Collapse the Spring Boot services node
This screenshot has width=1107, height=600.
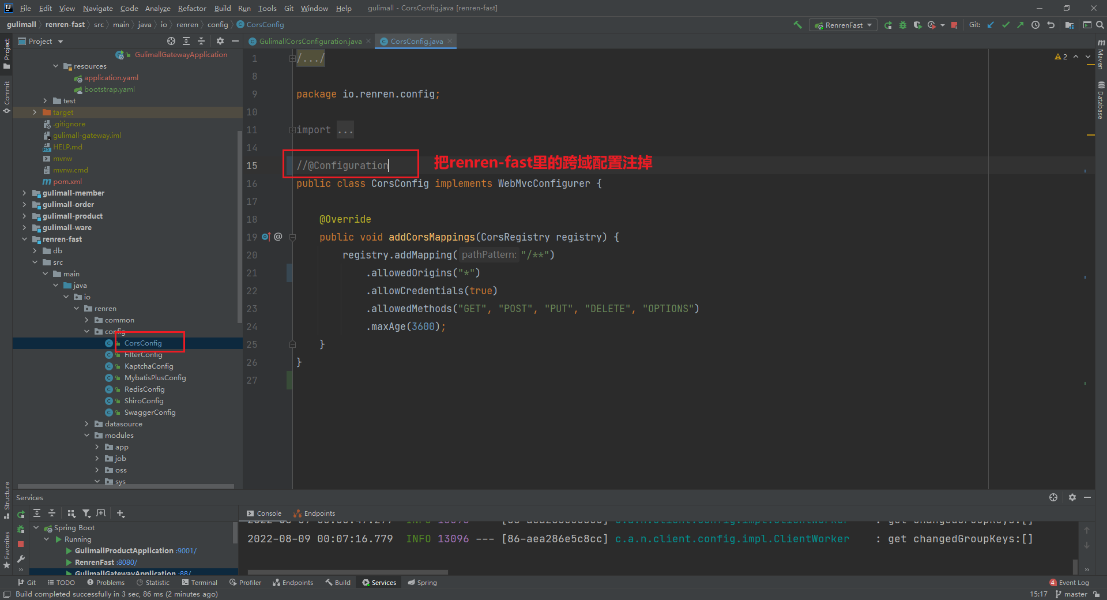(x=36, y=527)
